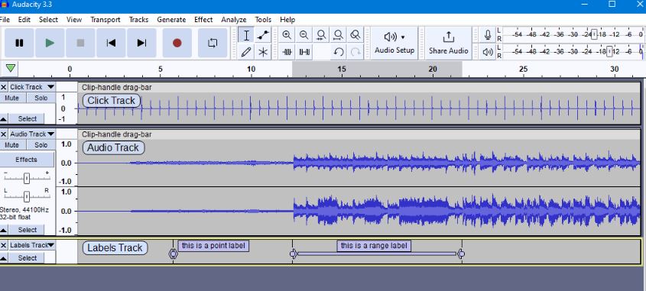Close the Click Track with its X

4,87
